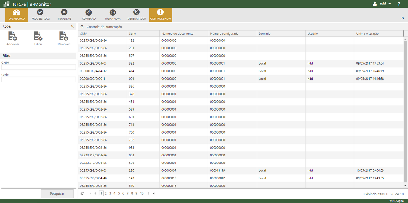Click the CNPJ filter input field
408x203 pixels.
coord(38,67)
